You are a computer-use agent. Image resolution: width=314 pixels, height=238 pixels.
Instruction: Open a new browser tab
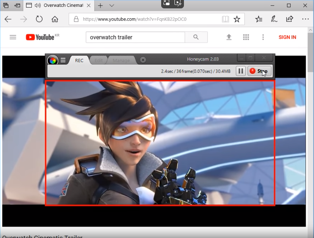tap(100, 6)
